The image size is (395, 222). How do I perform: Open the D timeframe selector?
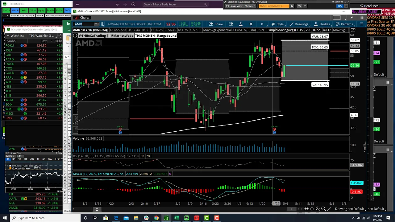tap(262, 24)
